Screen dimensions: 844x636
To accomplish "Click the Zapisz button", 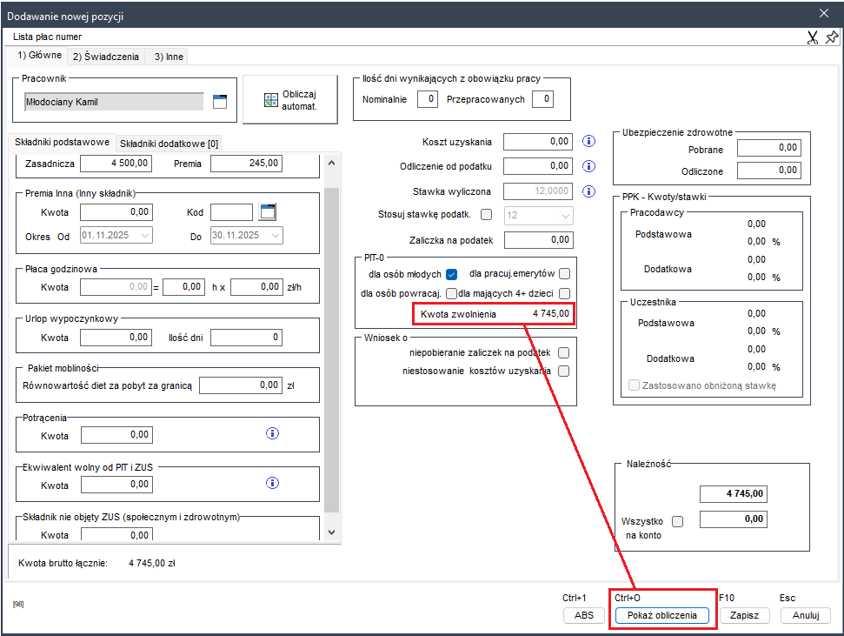I will [745, 615].
